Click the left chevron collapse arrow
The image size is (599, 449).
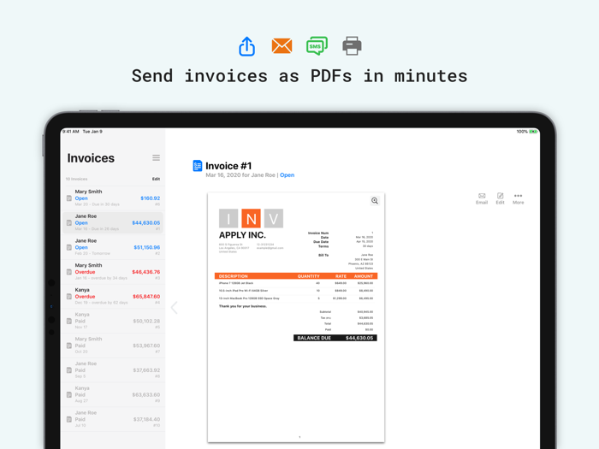[175, 307]
